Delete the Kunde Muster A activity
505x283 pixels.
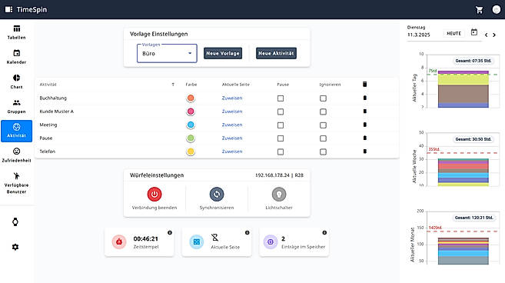pos(365,112)
